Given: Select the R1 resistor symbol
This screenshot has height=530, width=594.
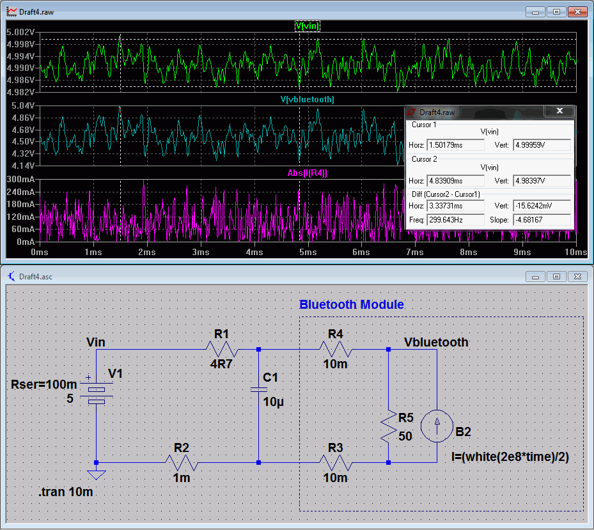Looking at the screenshot, I should pyautogui.click(x=221, y=350).
